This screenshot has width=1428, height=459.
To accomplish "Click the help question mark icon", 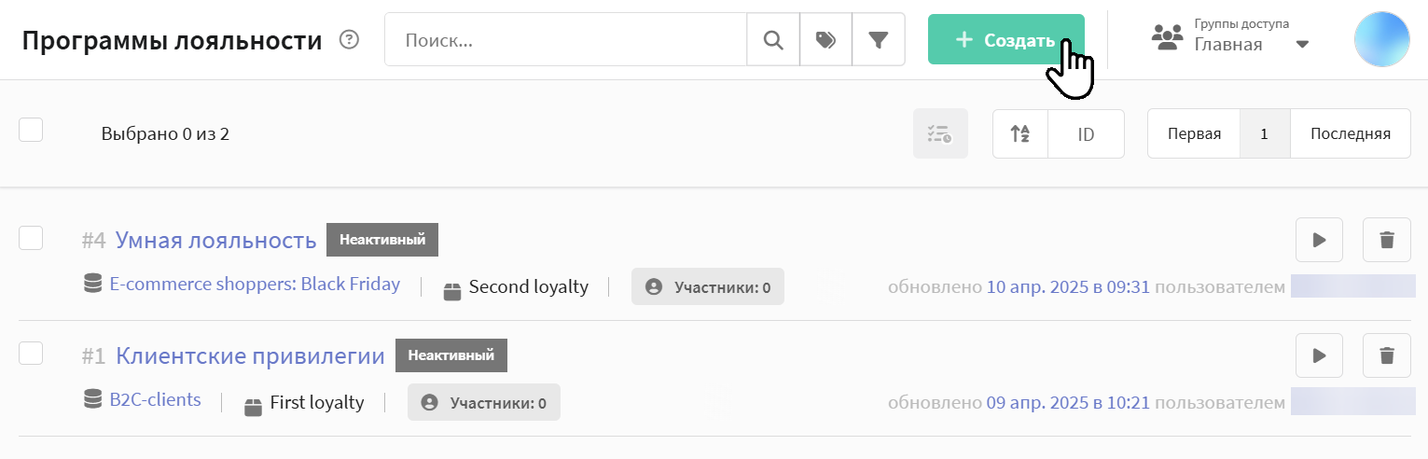I will tap(349, 40).
